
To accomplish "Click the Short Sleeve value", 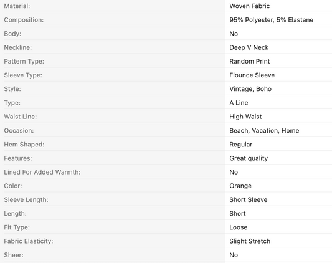I will point(248,199).
